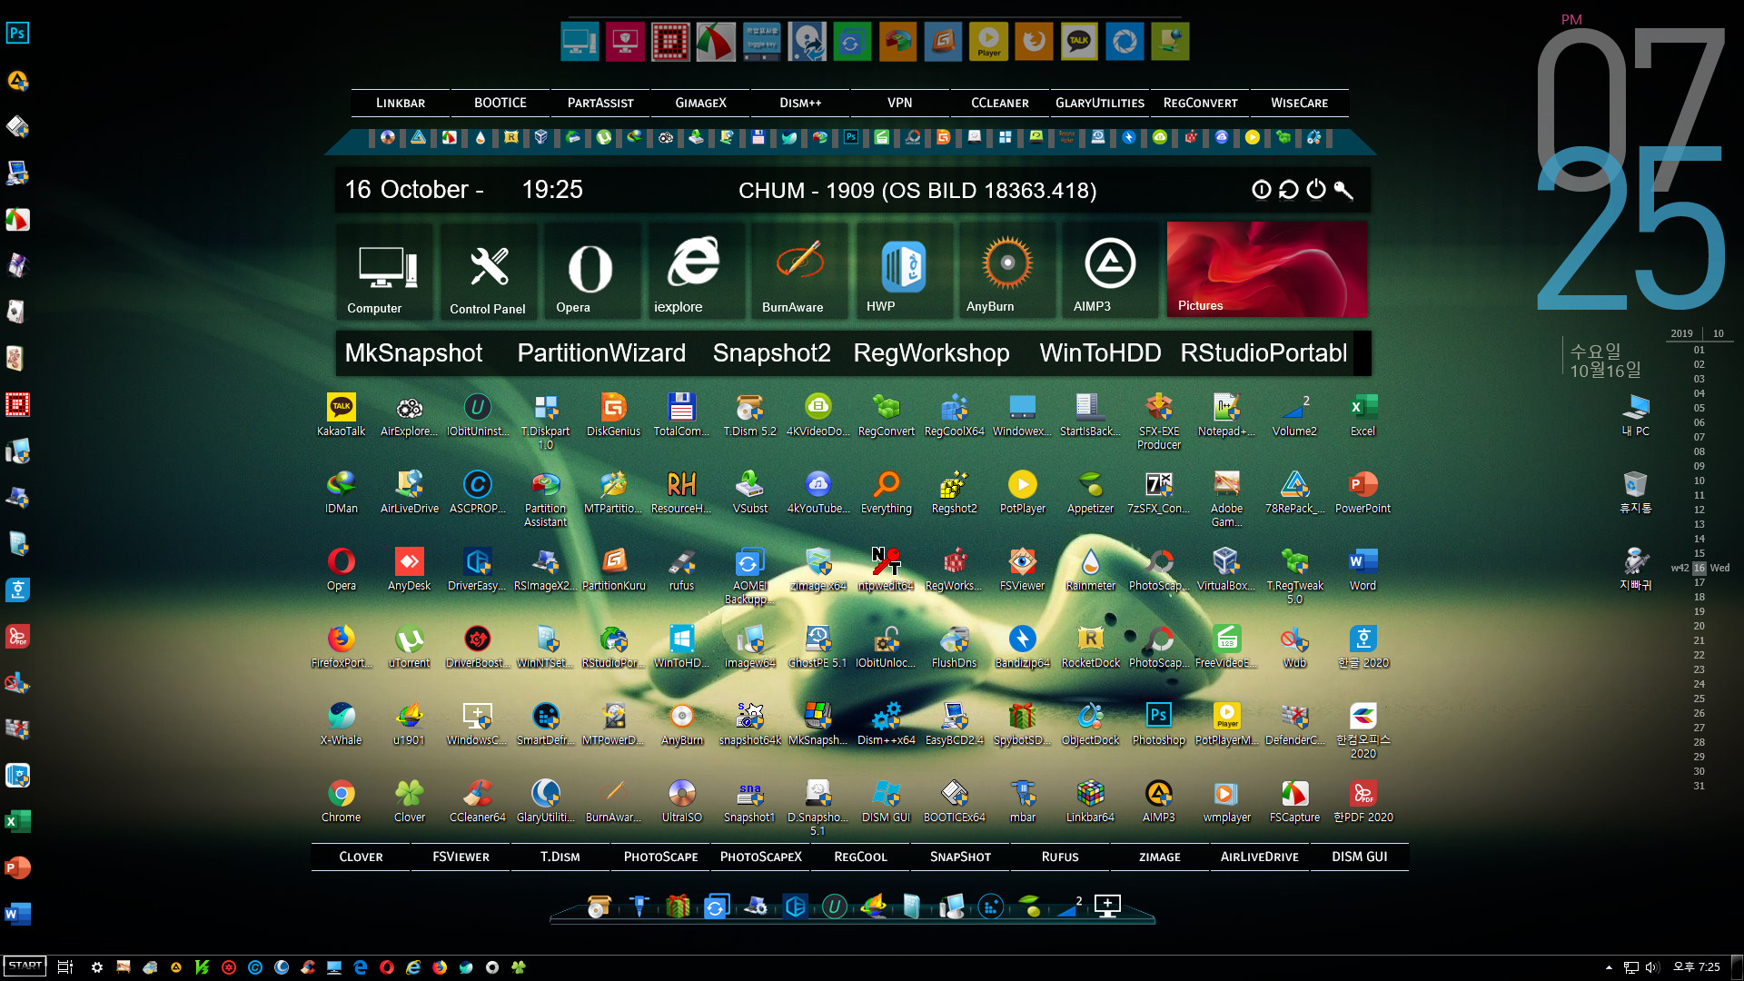Launch IDMan desktop icon

(x=341, y=492)
